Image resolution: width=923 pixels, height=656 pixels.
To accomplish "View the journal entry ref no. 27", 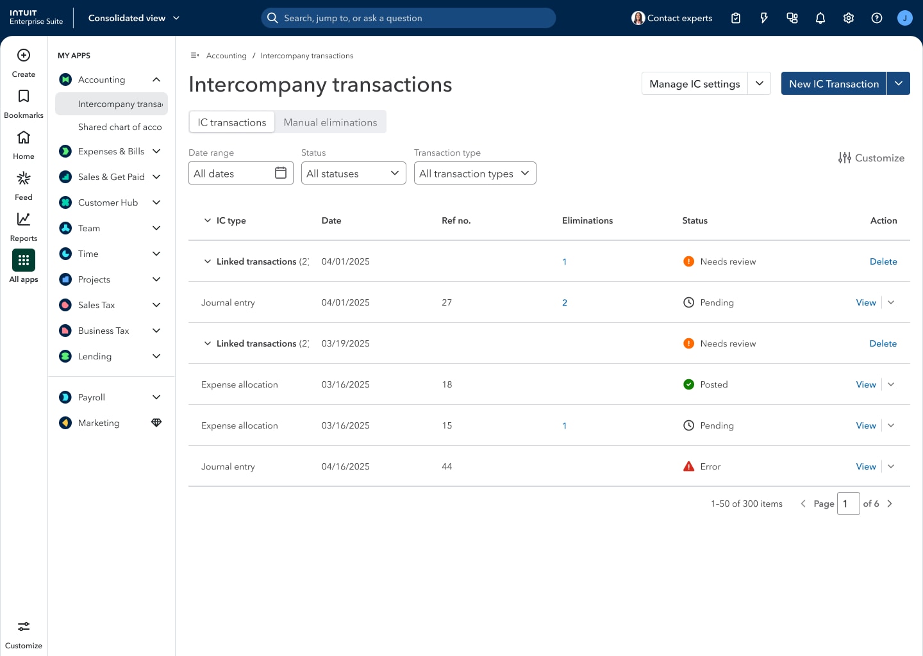I will point(866,302).
